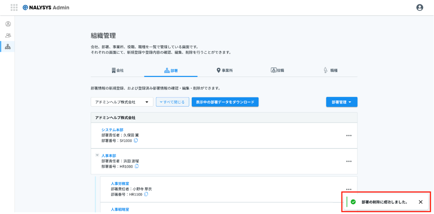
Task: Switch to the 会社 tab
Action: pos(118,70)
